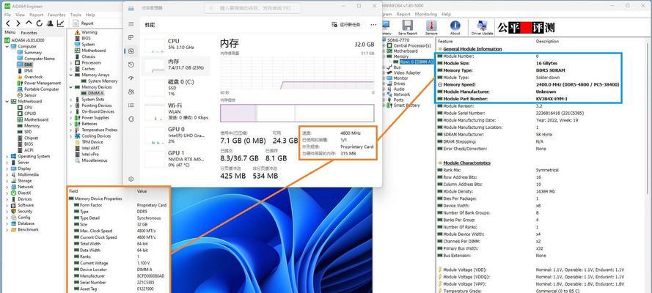Select GPU 0 Intel UHD item
652x293 pixels.
click(175, 136)
